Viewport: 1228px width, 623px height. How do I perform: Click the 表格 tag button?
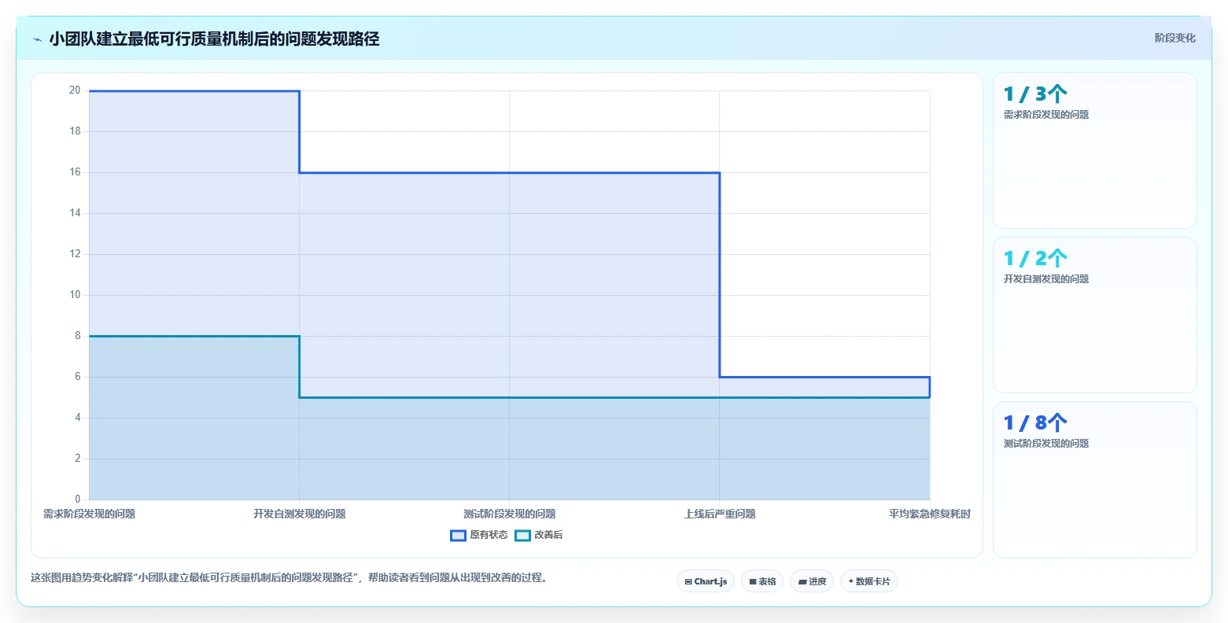click(762, 581)
